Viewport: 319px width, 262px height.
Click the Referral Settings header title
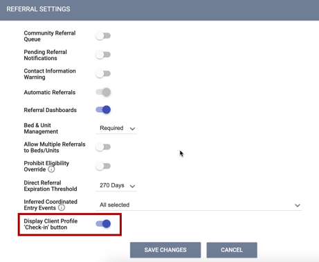38,9
